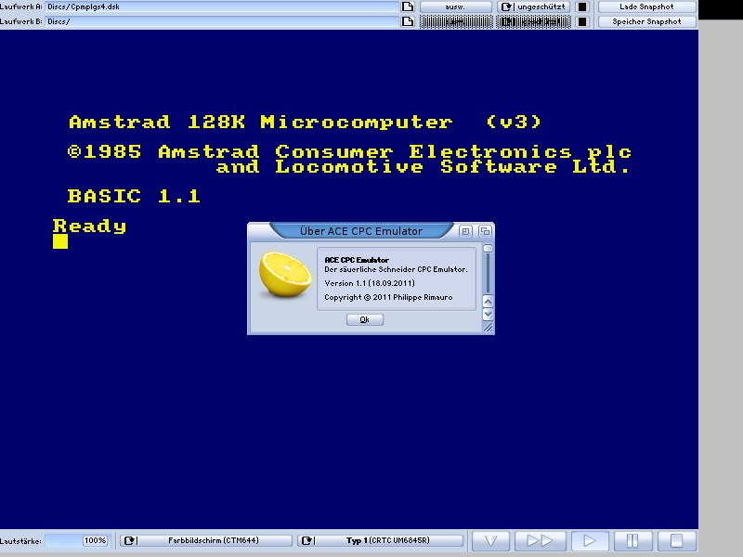Click the up arrow of the About window scrollbar
This screenshot has width=743, height=557.
coord(489,301)
